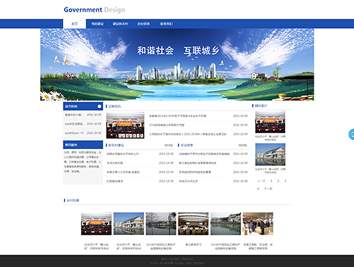
Task: Click 下一页 next page link
Action: coord(268,188)
